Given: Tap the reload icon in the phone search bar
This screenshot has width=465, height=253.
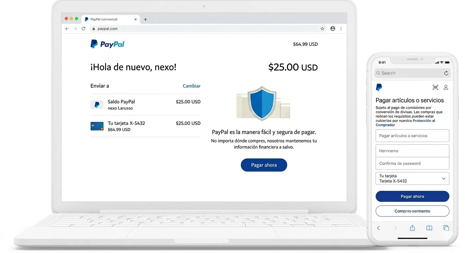Looking at the screenshot, I should coord(446,73).
